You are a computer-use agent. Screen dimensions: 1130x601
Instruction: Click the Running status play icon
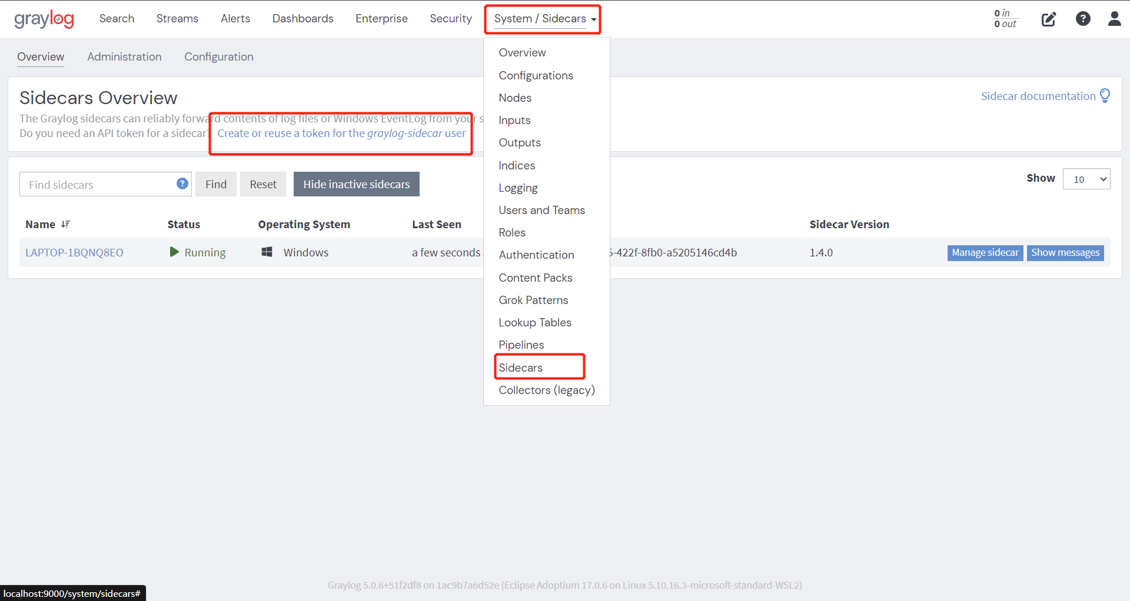tap(174, 252)
